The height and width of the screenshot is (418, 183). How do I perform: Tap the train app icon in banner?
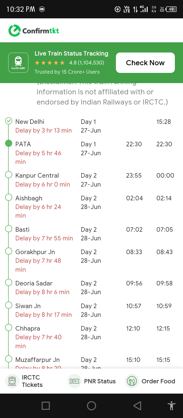click(18, 63)
